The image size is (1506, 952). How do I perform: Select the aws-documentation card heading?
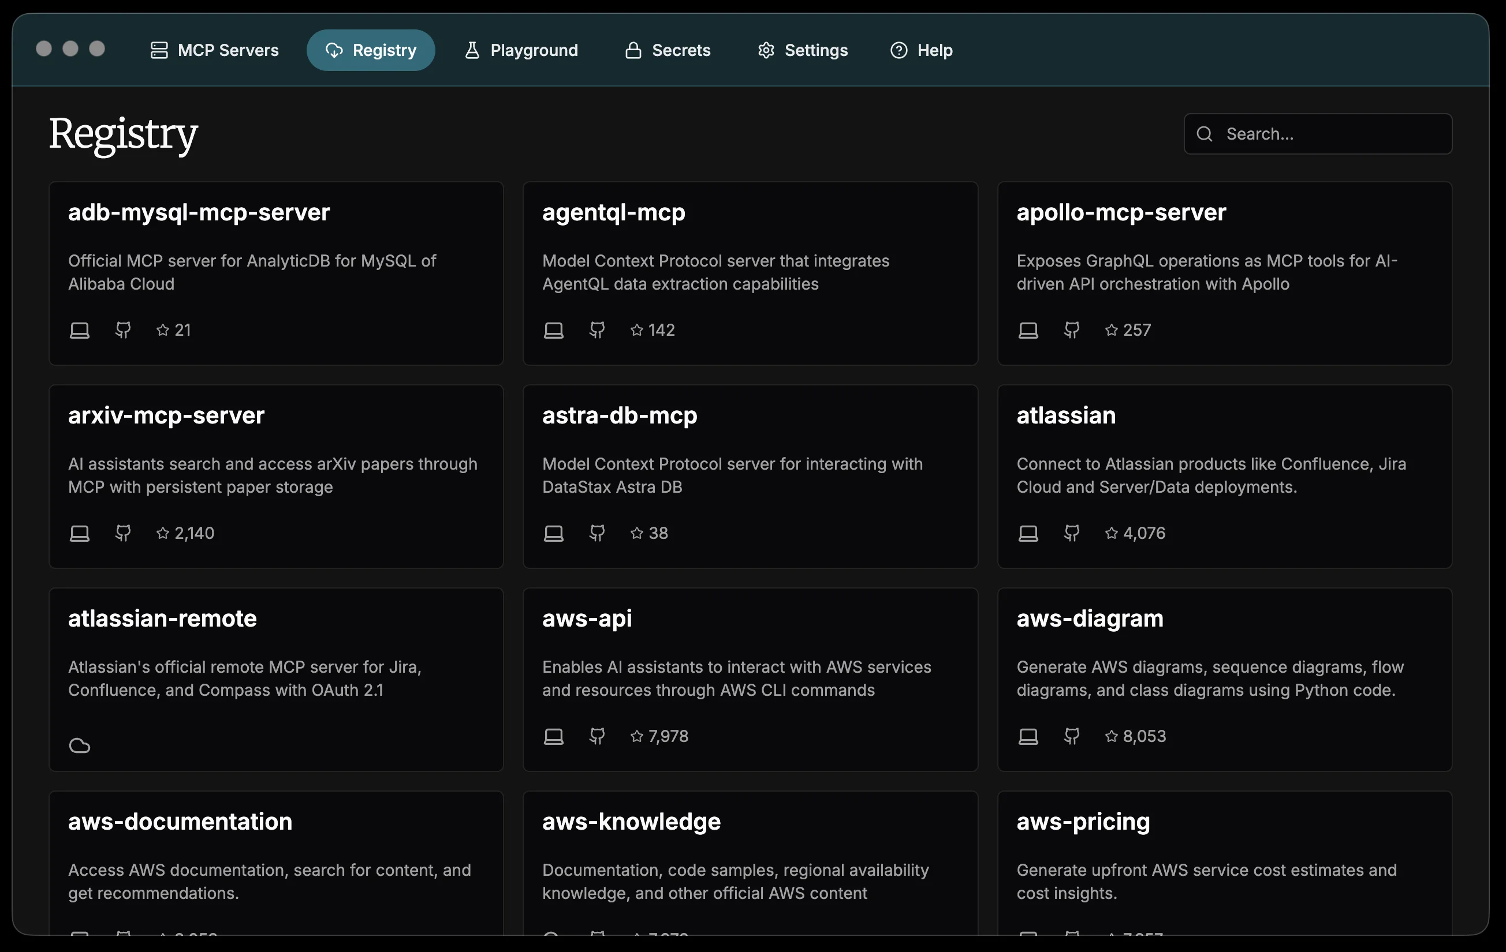pos(180,822)
